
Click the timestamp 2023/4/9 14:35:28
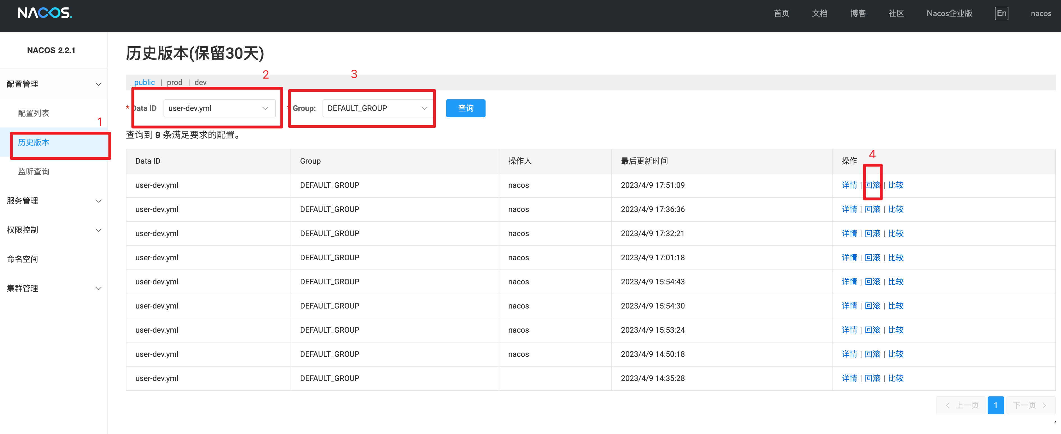(x=652, y=378)
